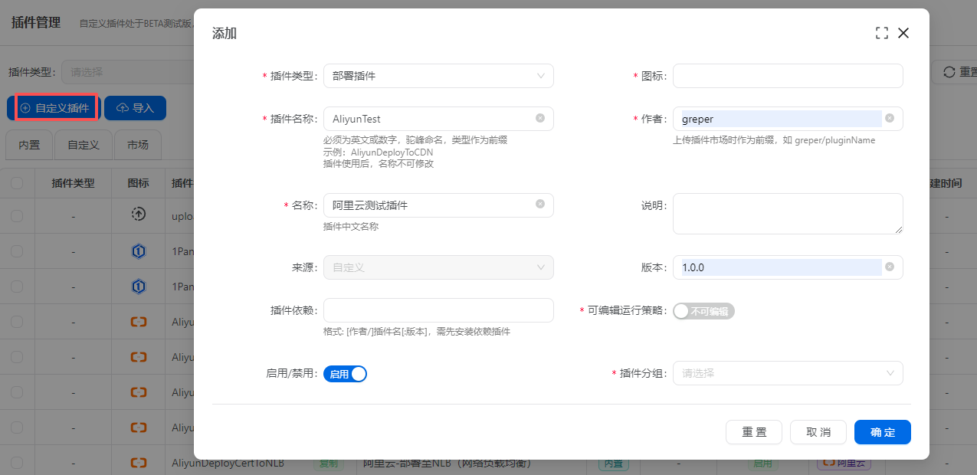Close the 添加 dialog with X icon
The width and height of the screenshot is (977, 475).
point(903,33)
